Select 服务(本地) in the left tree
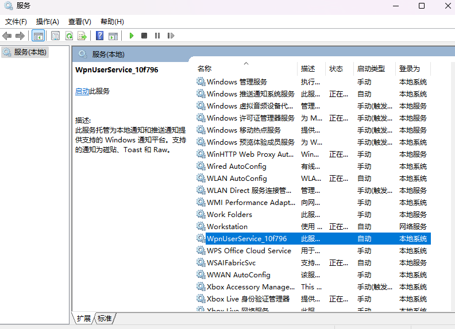The height and width of the screenshot is (329, 455). click(x=30, y=52)
